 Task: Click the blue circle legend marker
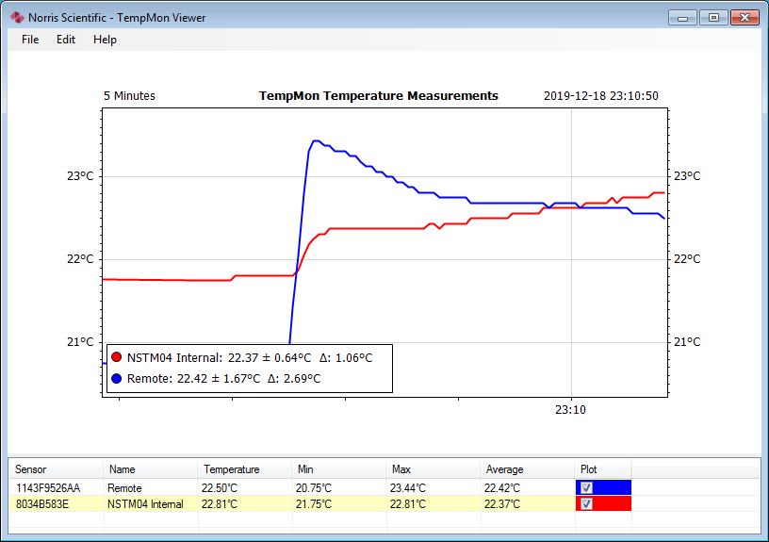[x=117, y=379]
